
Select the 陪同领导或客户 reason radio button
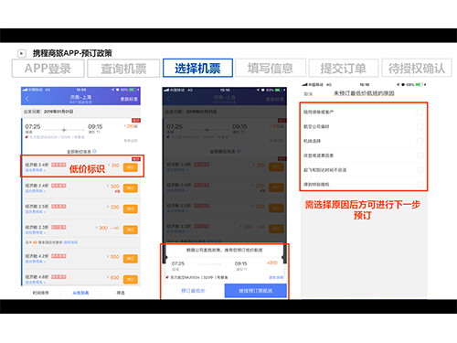420,113
